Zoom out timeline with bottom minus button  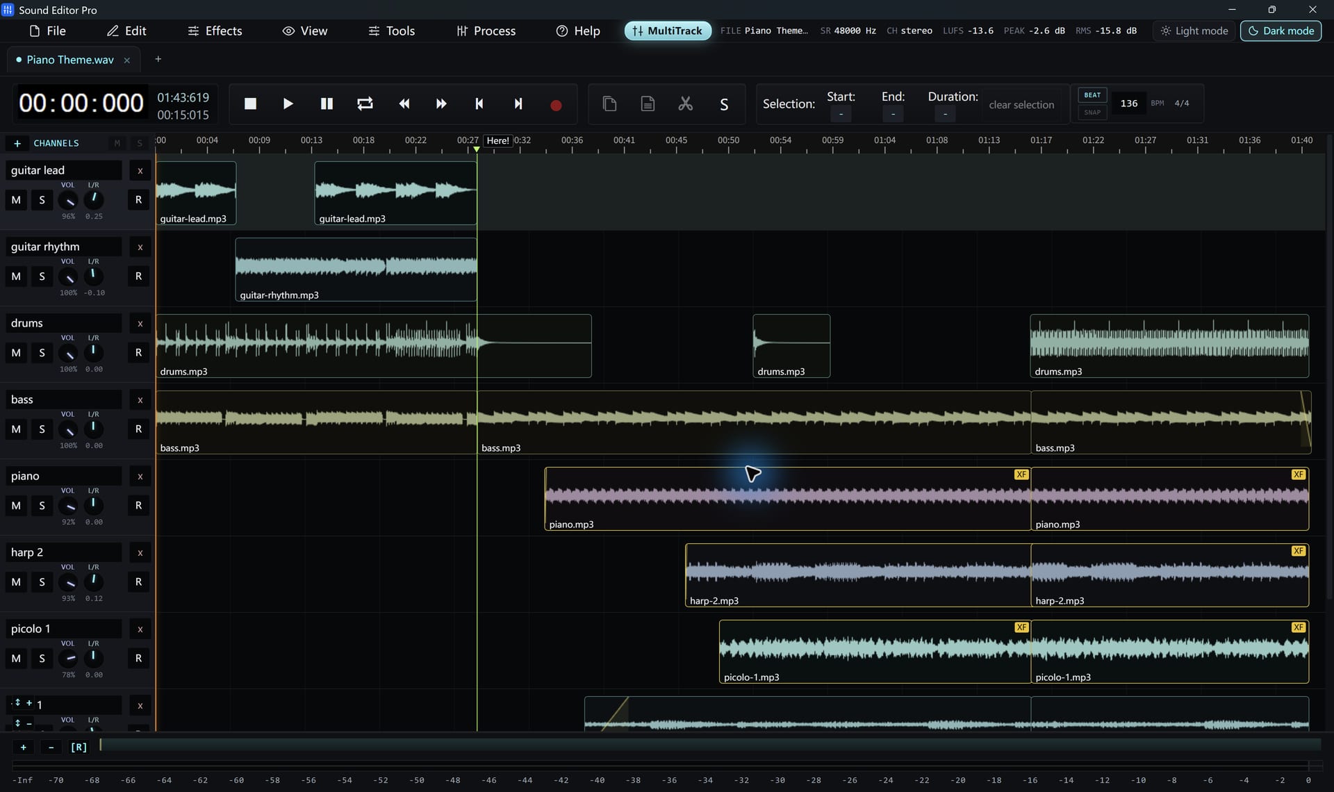point(51,748)
